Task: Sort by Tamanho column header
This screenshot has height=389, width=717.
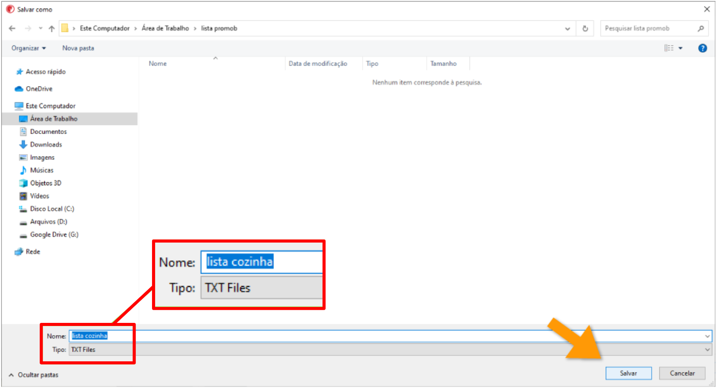Action: point(443,63)
